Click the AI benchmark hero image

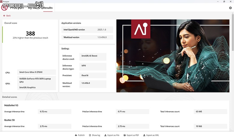point(173,56)
